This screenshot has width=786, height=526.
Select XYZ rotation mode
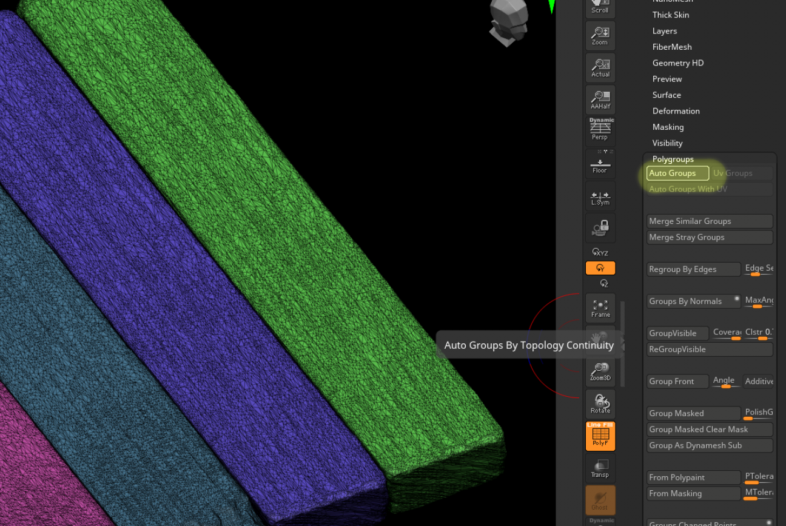pyautogui.click(x=600, y=252)
